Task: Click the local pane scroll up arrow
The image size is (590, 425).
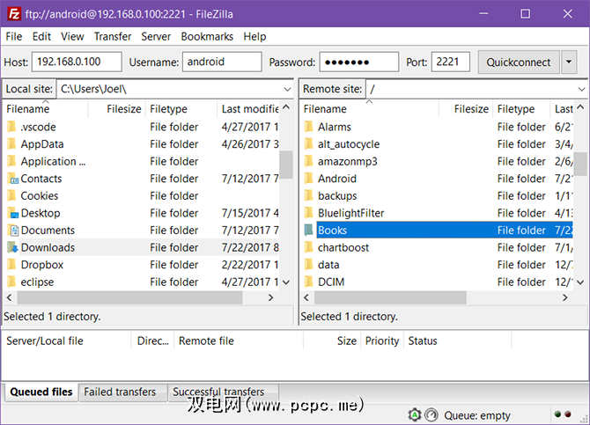Action: 286,107
